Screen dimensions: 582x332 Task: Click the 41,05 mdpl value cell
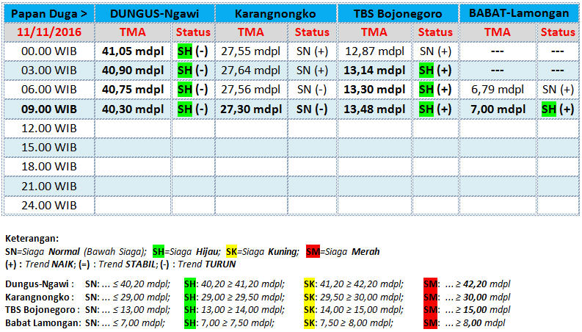pos(133,51)
